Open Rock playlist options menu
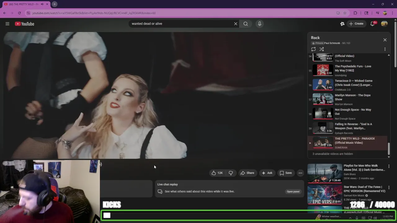The width and height of the screenshot is (397, 223). point(385,49)
